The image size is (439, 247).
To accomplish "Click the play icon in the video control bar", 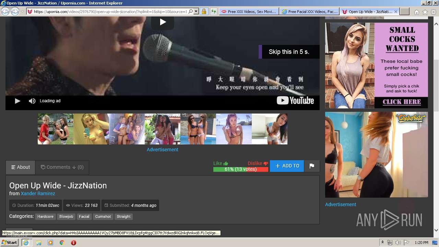I will tap(17, 101).
